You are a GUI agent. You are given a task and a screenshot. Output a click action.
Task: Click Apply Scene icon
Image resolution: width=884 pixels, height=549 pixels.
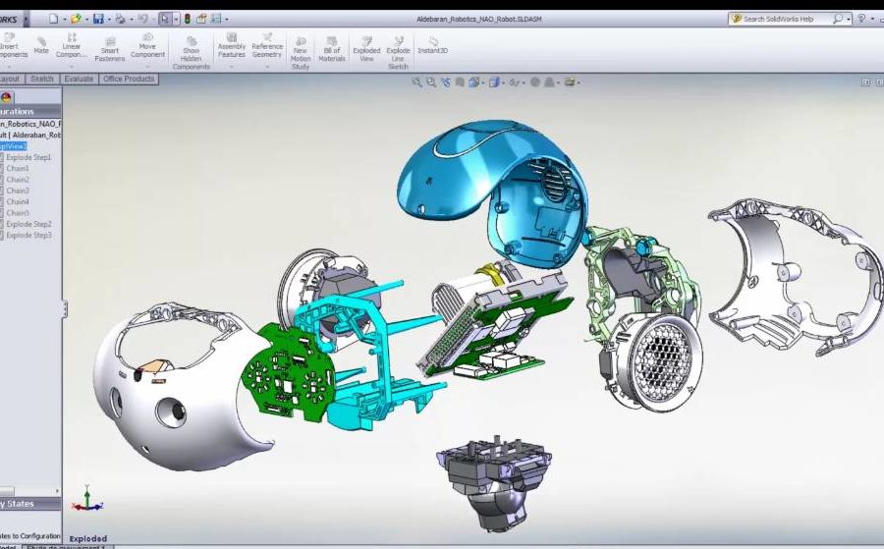[549, 82]
